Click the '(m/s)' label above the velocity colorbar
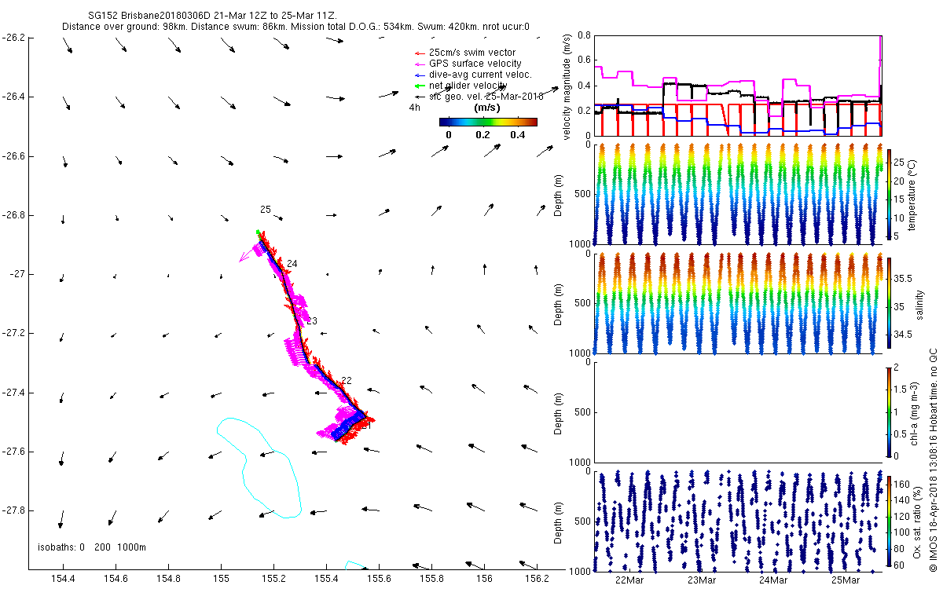943x589 pixels. pyautogui.click(x=488, y=108)
